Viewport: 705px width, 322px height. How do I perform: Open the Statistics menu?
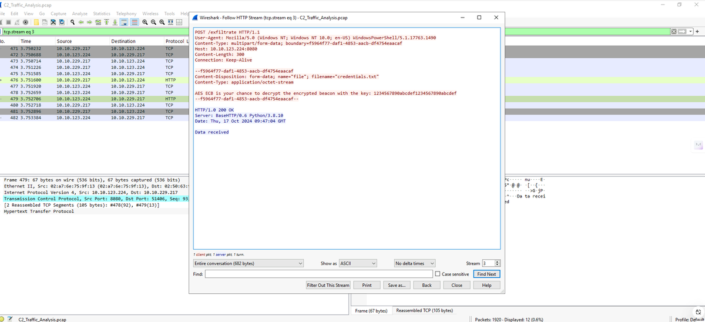[x=102, y=14]
